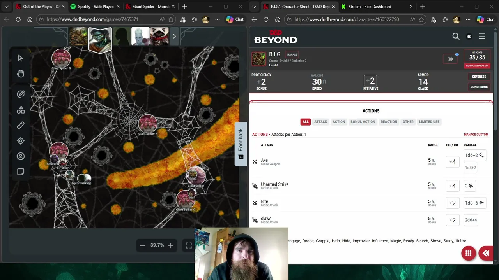Roll Axe to-hit +4
This screenshot has width=499, height=280.
pos(453,162)
